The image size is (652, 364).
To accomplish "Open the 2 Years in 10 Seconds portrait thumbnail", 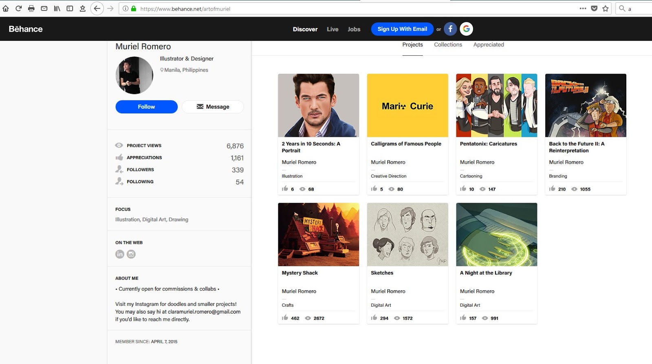I will point(318,105).
